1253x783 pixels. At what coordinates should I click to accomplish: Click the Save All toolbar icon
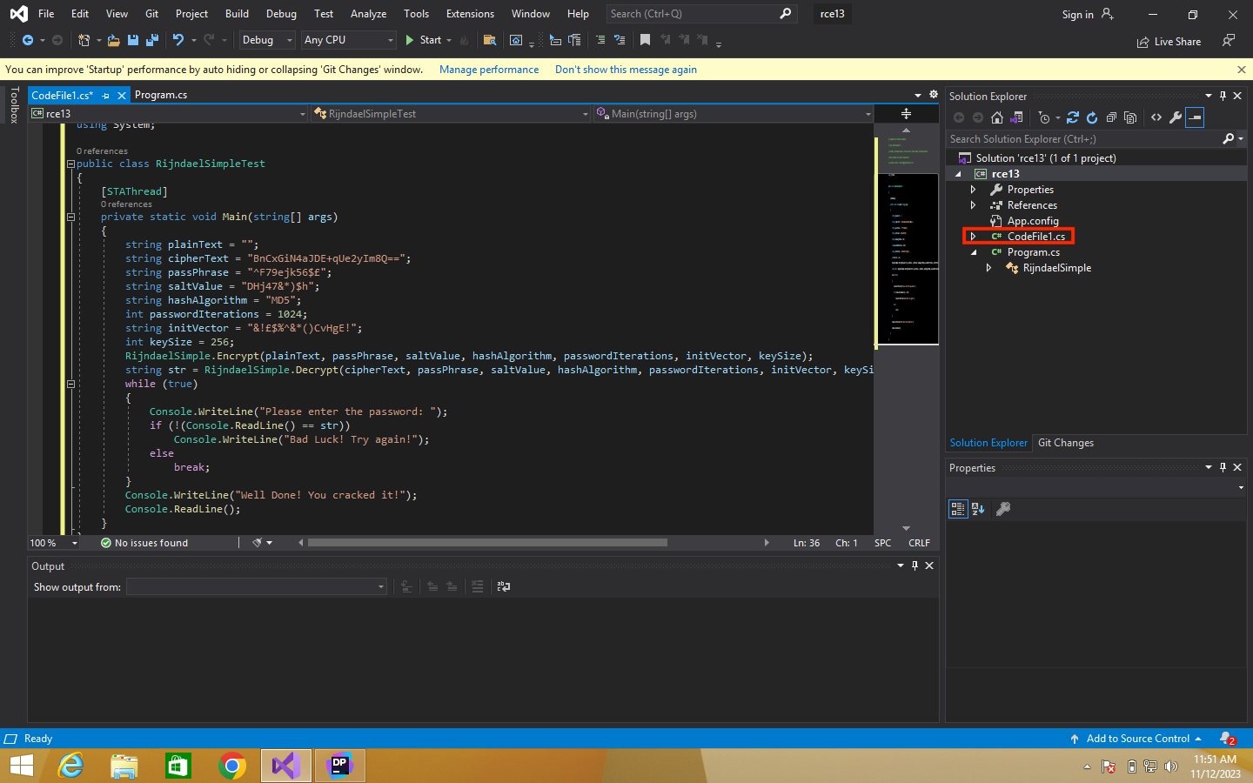coord(152,40)
